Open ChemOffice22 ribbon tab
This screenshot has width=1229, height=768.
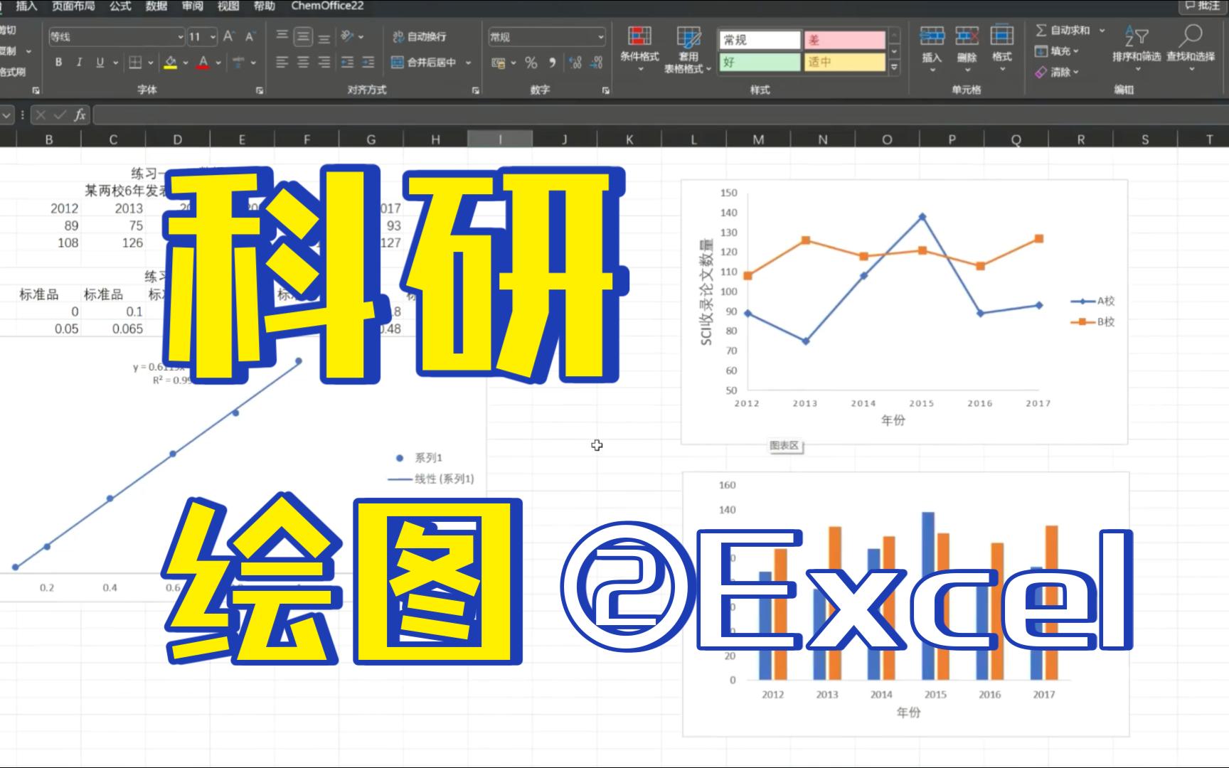[x=327, y=6]
